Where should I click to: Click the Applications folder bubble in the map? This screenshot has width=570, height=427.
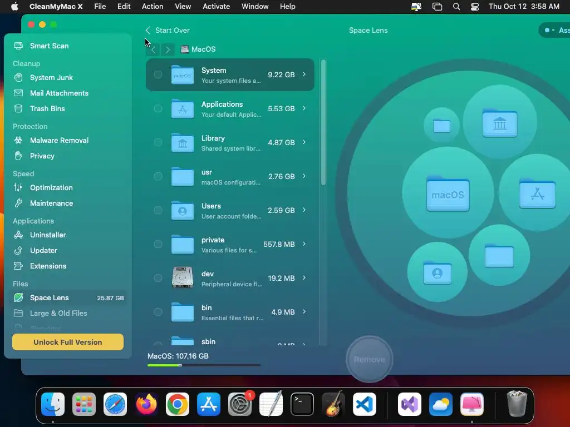coord(537,193)
